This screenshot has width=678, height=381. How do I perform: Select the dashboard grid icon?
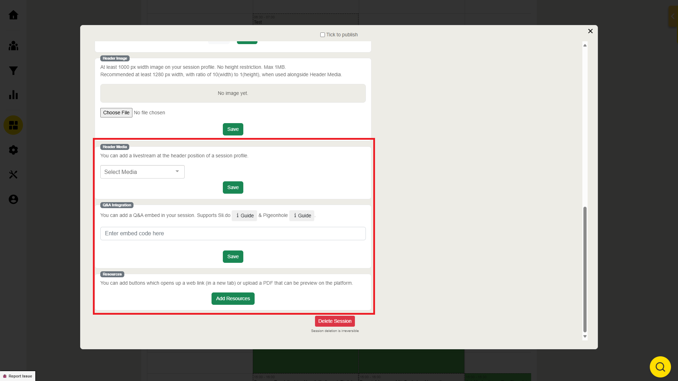pos(13,125)
